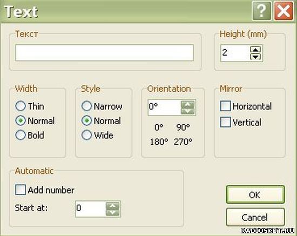Increase Orientation angle with up arrow

188,104
